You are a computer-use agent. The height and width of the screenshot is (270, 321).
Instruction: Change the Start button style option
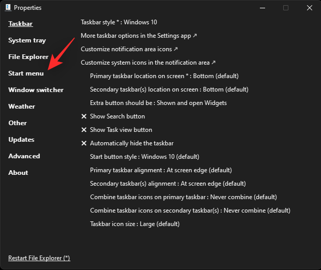click(x=144, y=157)
